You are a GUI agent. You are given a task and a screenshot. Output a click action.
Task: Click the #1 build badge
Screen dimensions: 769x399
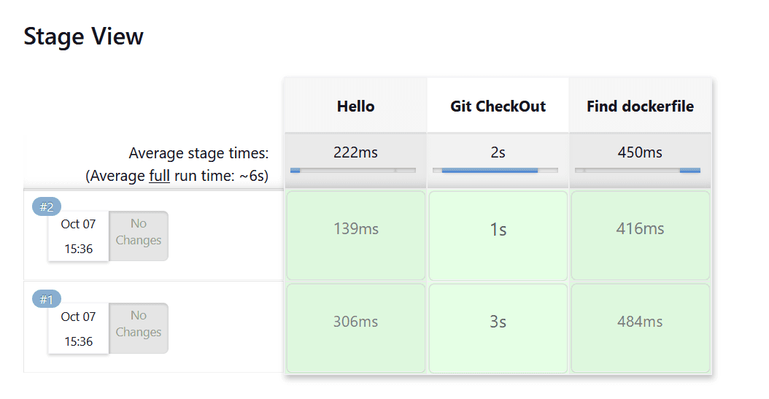(x=47, y=299)
